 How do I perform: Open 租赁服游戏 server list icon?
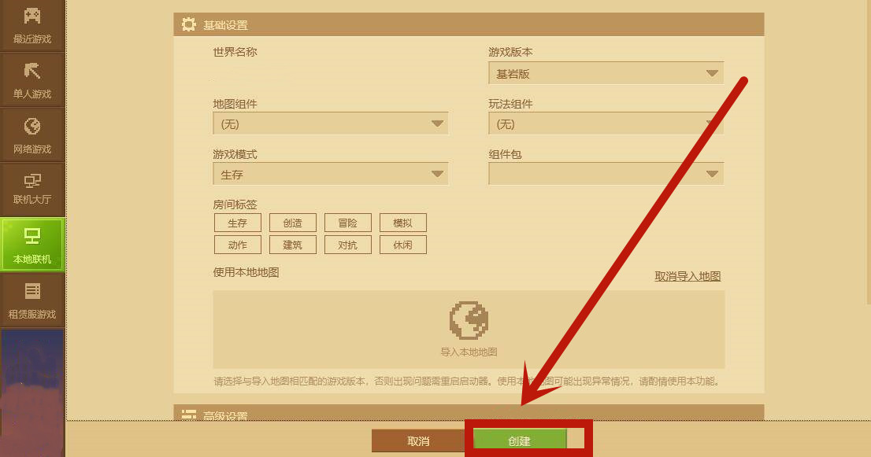pyautogui.click(x=32, y=290)
